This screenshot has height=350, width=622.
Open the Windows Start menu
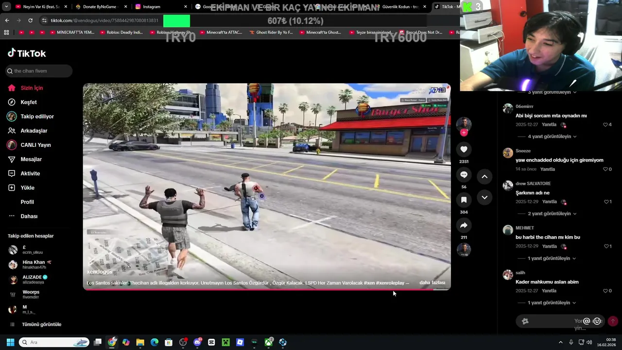10,342
